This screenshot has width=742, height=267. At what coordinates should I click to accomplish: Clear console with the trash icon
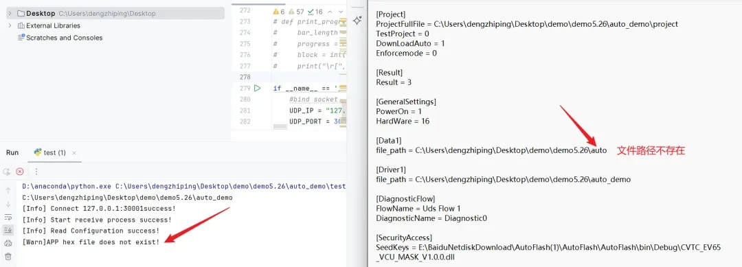point(8,257)
